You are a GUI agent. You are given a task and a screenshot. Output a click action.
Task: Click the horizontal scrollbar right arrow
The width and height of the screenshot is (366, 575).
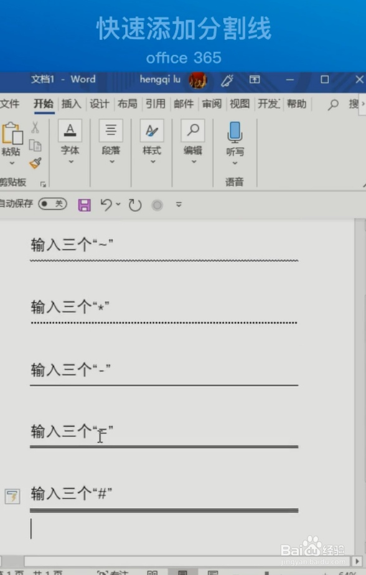pos(357,561)
